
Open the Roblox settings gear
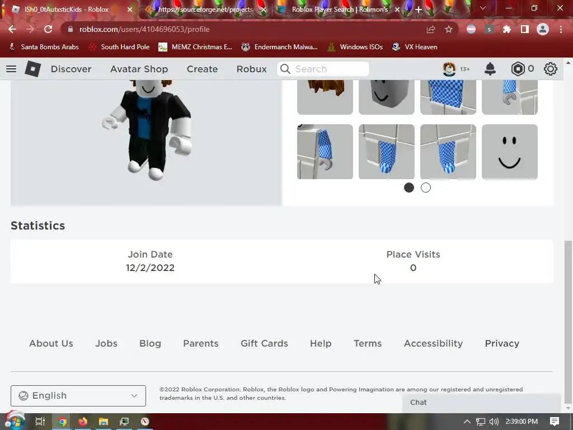tap(551, 69)
